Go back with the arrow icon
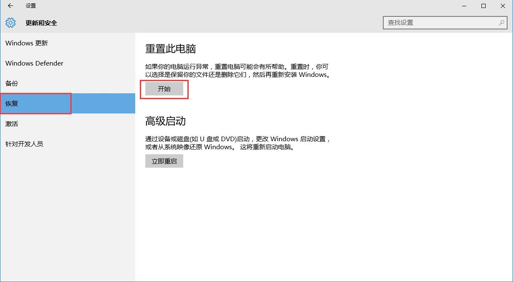Image resolution: width=513 pixels, height=282 pixels. click(x=11, y=6)
